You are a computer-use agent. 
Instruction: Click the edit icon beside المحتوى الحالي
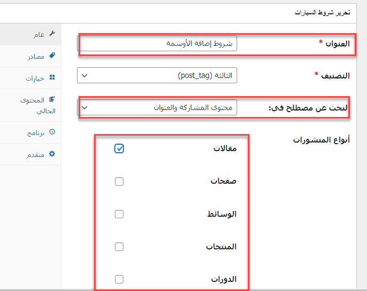click(52, 99)
